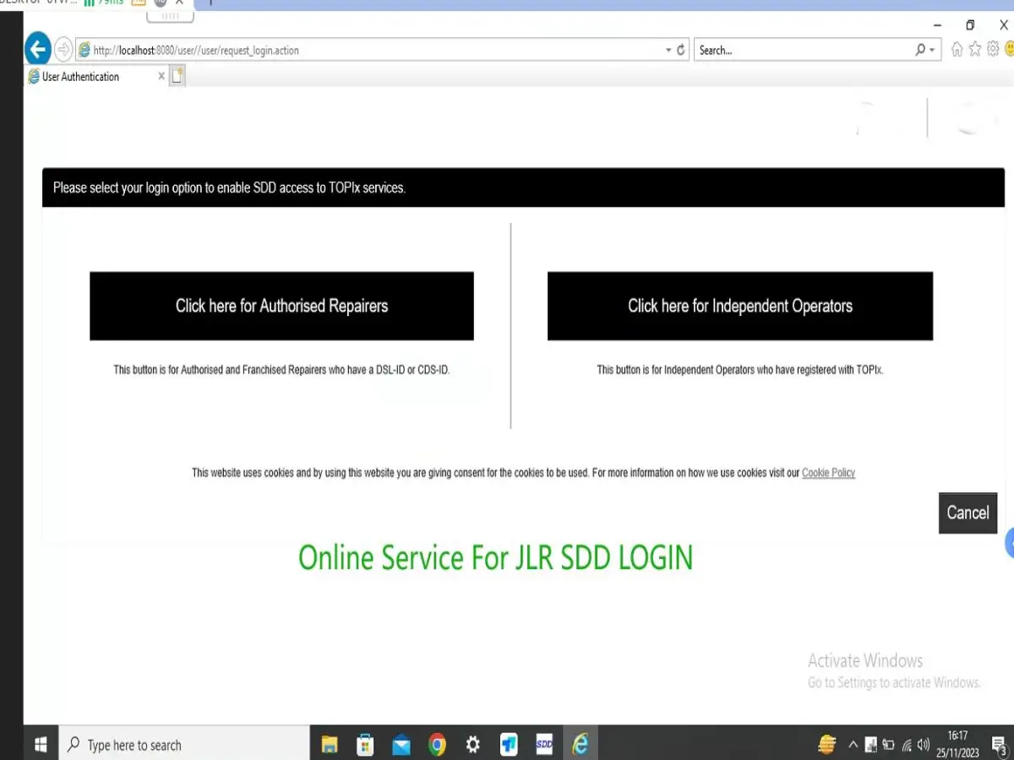The width and height of the screenshot is (1014, 760).
Task: Click the search magnifier icon in search box
Action: (x=920, y=50)
